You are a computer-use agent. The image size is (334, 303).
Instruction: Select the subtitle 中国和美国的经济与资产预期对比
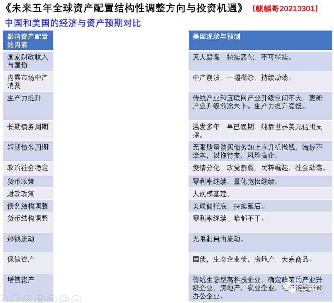click(x=73, y=23)
